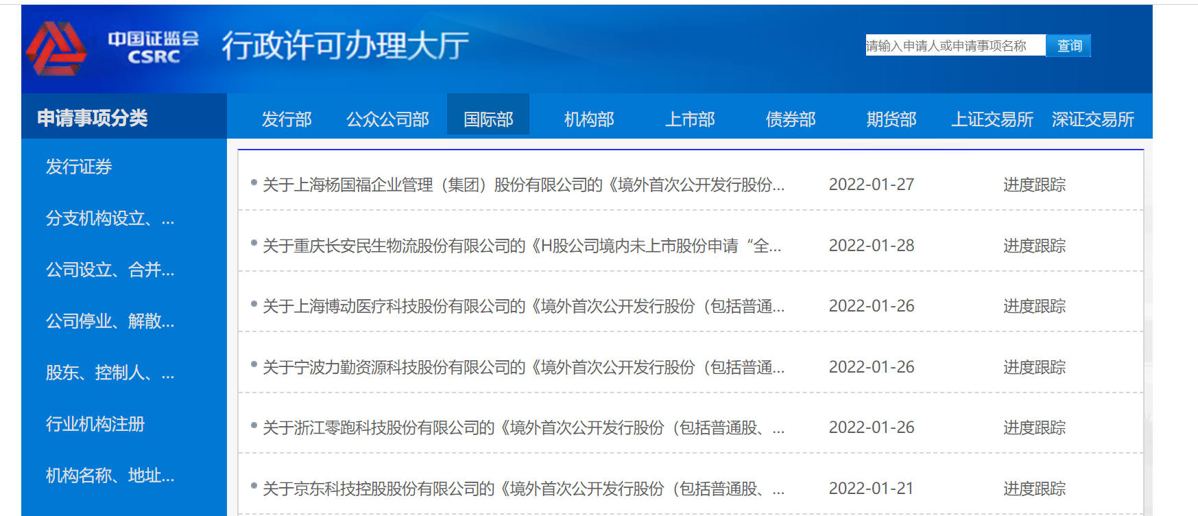The height and width of the screenshot is (516, 1198).
Task: Select the 国际部 tab
Action: pyautogui.click(x=488, y=119)
